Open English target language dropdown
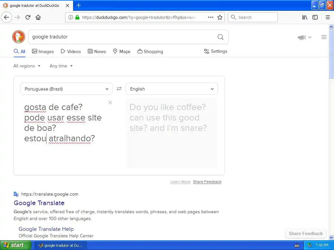Viewport: 334px width, 250px height. click(x=172, y=89)
